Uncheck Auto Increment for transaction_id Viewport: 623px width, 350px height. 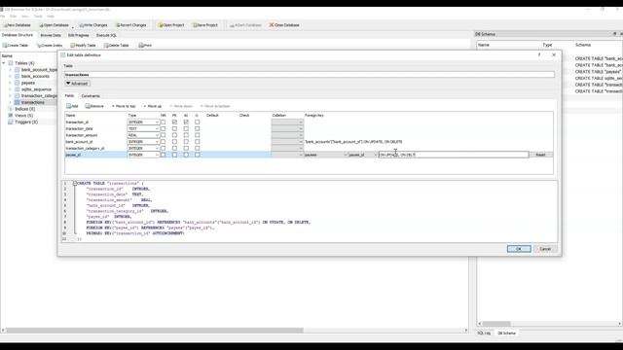click(186, 122)
